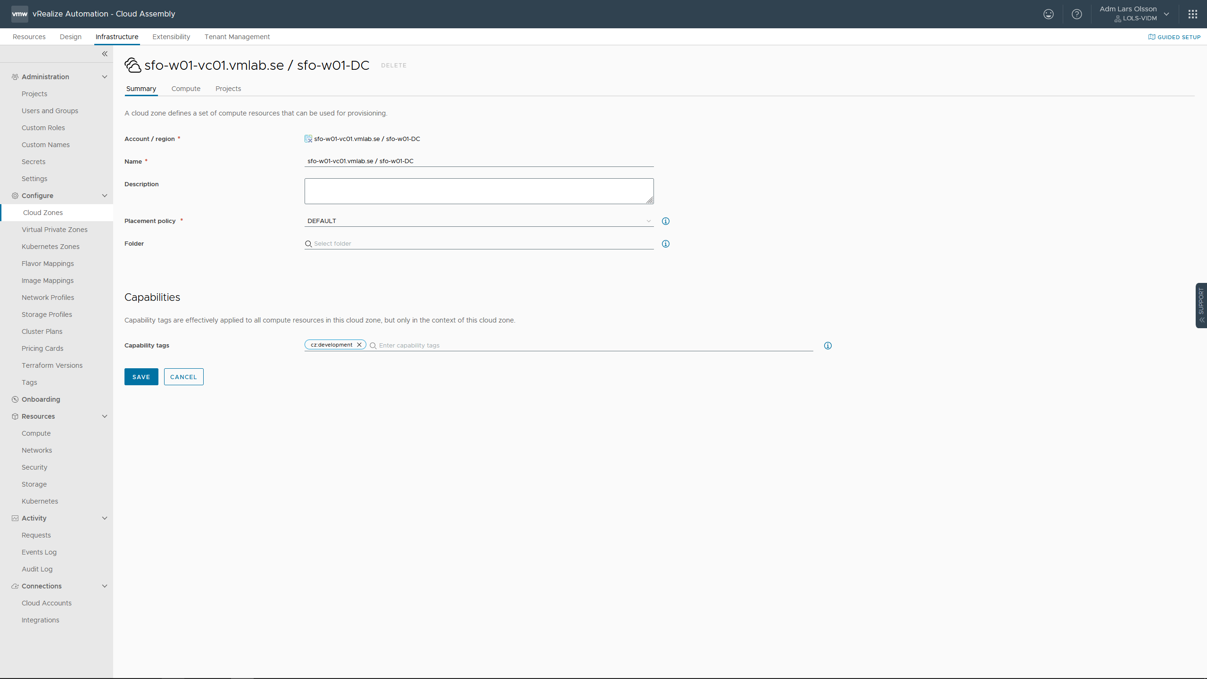
Task: Open the Support side panel
Action: (x=1201, y=305)
